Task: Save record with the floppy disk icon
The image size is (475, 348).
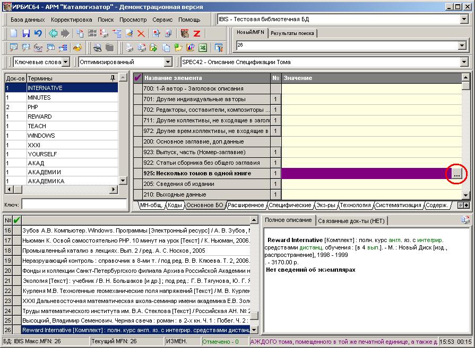Action: tap(26, 33)
